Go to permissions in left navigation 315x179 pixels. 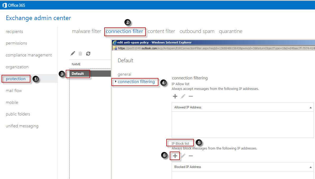coord(16,43)
